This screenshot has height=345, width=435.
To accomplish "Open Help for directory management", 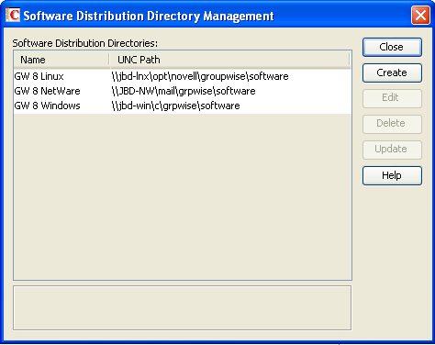I will (392, 175).
